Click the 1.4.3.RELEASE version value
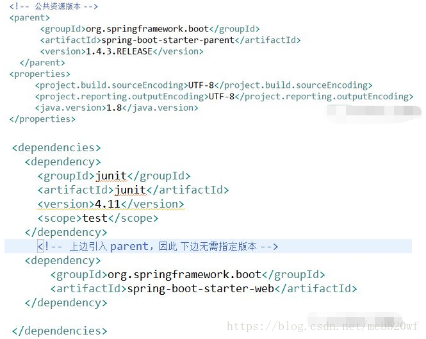Image resolution: width=426 pixels, height=339 pixels. pos(119,51)
